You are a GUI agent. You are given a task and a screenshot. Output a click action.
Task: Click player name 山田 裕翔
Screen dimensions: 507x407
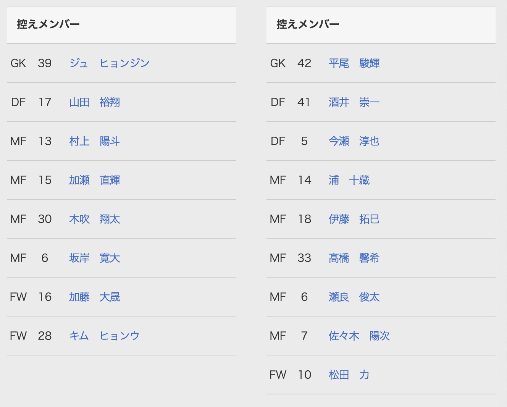click(x=94, y=102)
